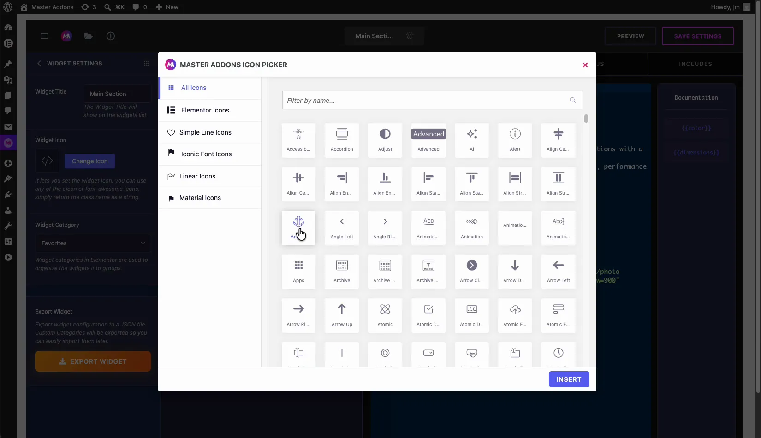The width and height of the screenshot is (761, 438).
Task: Open the Howdy, jm account menu
Action: (731, 7)
